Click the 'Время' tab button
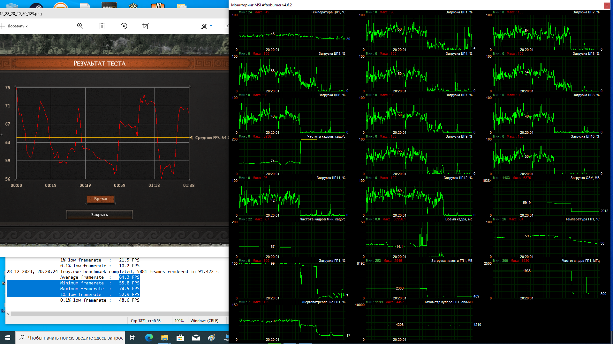The width and height of the screenshot is (613, 344). 100,199
